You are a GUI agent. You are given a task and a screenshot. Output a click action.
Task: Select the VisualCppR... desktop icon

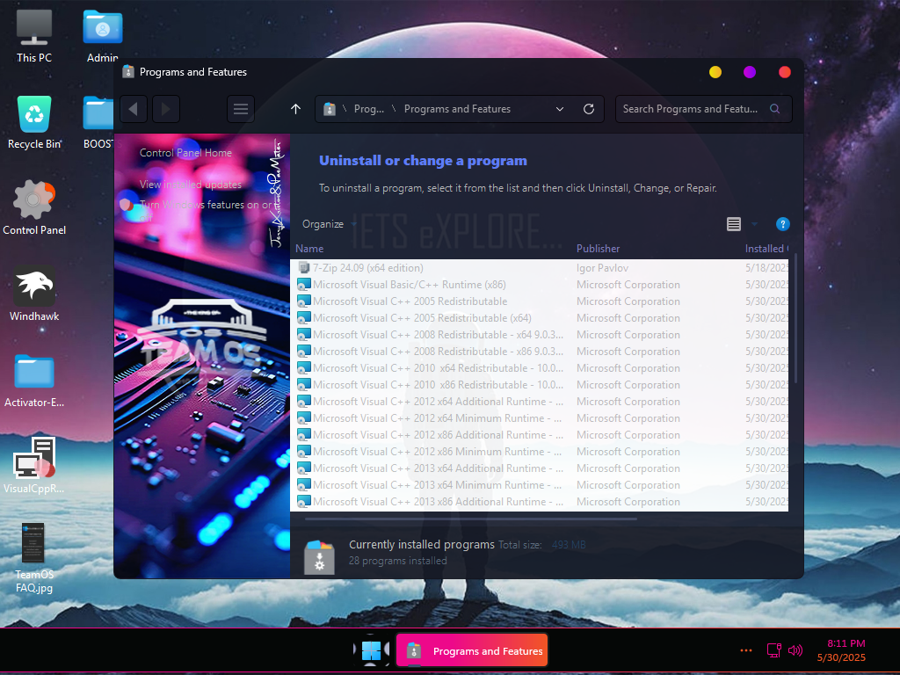34,466
